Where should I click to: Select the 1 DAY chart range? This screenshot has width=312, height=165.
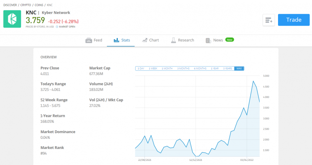click(141, 69)
